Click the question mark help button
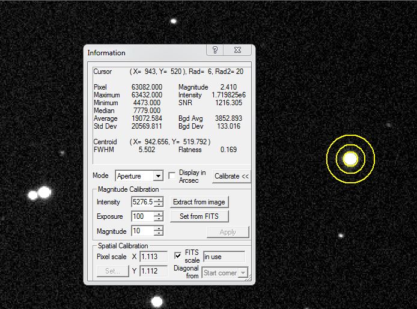 coord(216,50)
